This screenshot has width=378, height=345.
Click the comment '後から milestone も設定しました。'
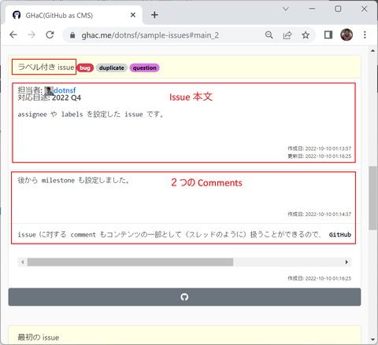click(x=73, y=180)
